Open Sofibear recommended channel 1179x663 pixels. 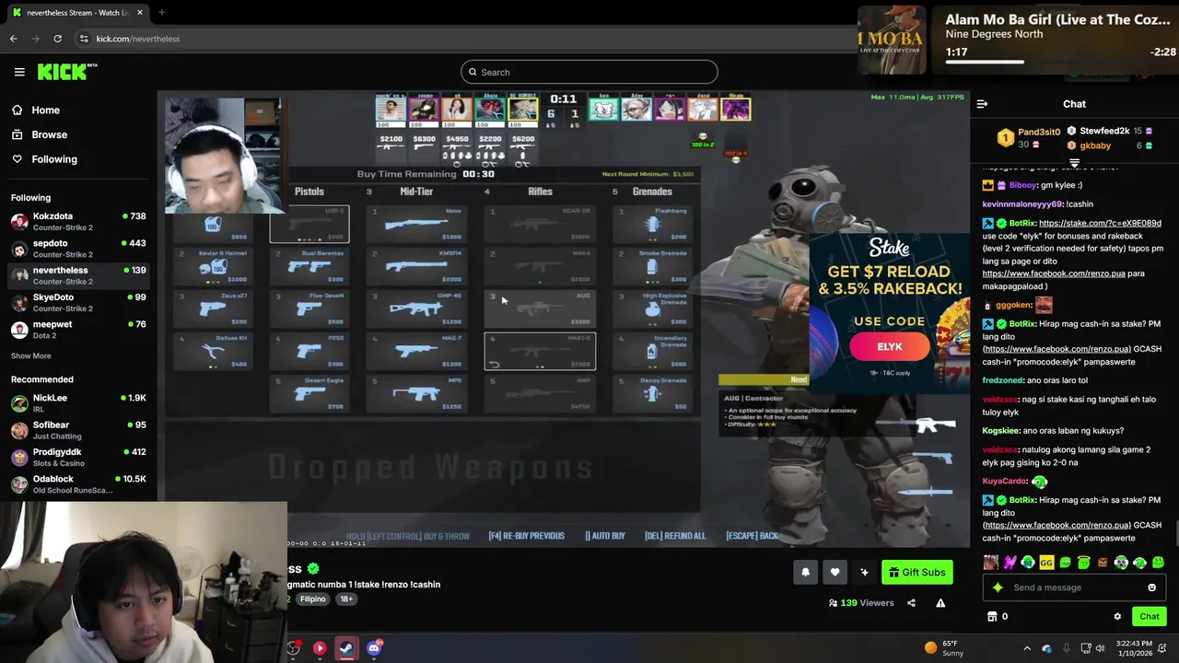pos(78,430)
